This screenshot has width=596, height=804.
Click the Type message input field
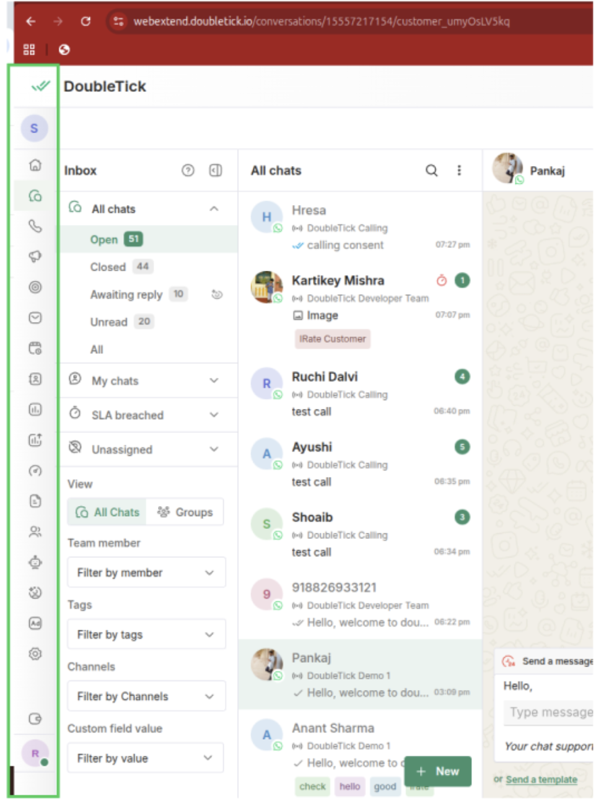click(549, 712)
